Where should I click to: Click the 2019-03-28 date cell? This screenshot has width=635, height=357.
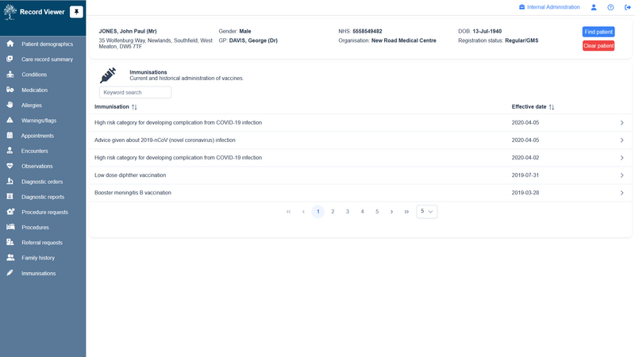coord(525,193)
